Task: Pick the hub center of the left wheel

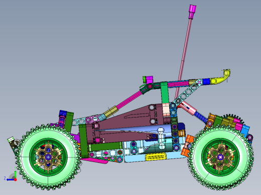Action: coord(48,156)
